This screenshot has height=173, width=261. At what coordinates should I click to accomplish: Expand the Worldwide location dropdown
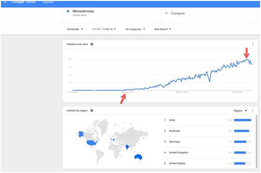pyautogui.click(x=75, y=29)
